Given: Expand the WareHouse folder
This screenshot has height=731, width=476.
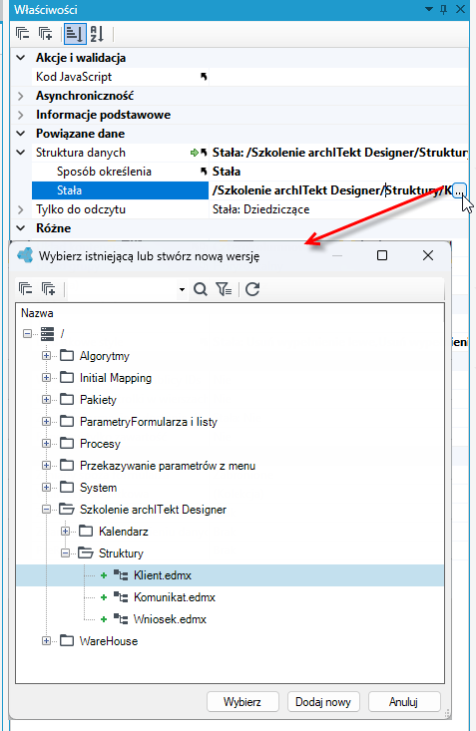Looking at the screenshot, I should click(x=46, y=641).
